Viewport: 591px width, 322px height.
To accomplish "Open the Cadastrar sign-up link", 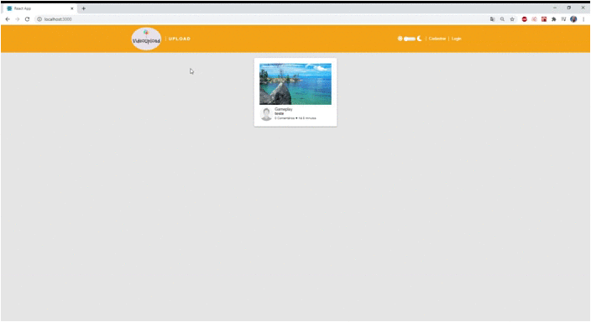I will click(x=437, y=39).
